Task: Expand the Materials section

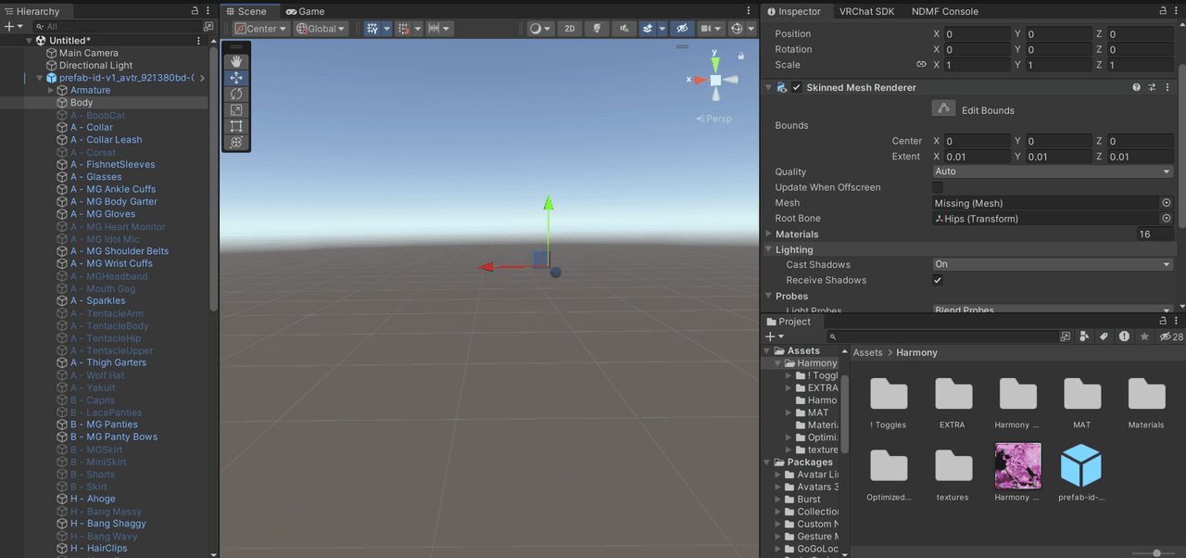Action: (769, 235)
